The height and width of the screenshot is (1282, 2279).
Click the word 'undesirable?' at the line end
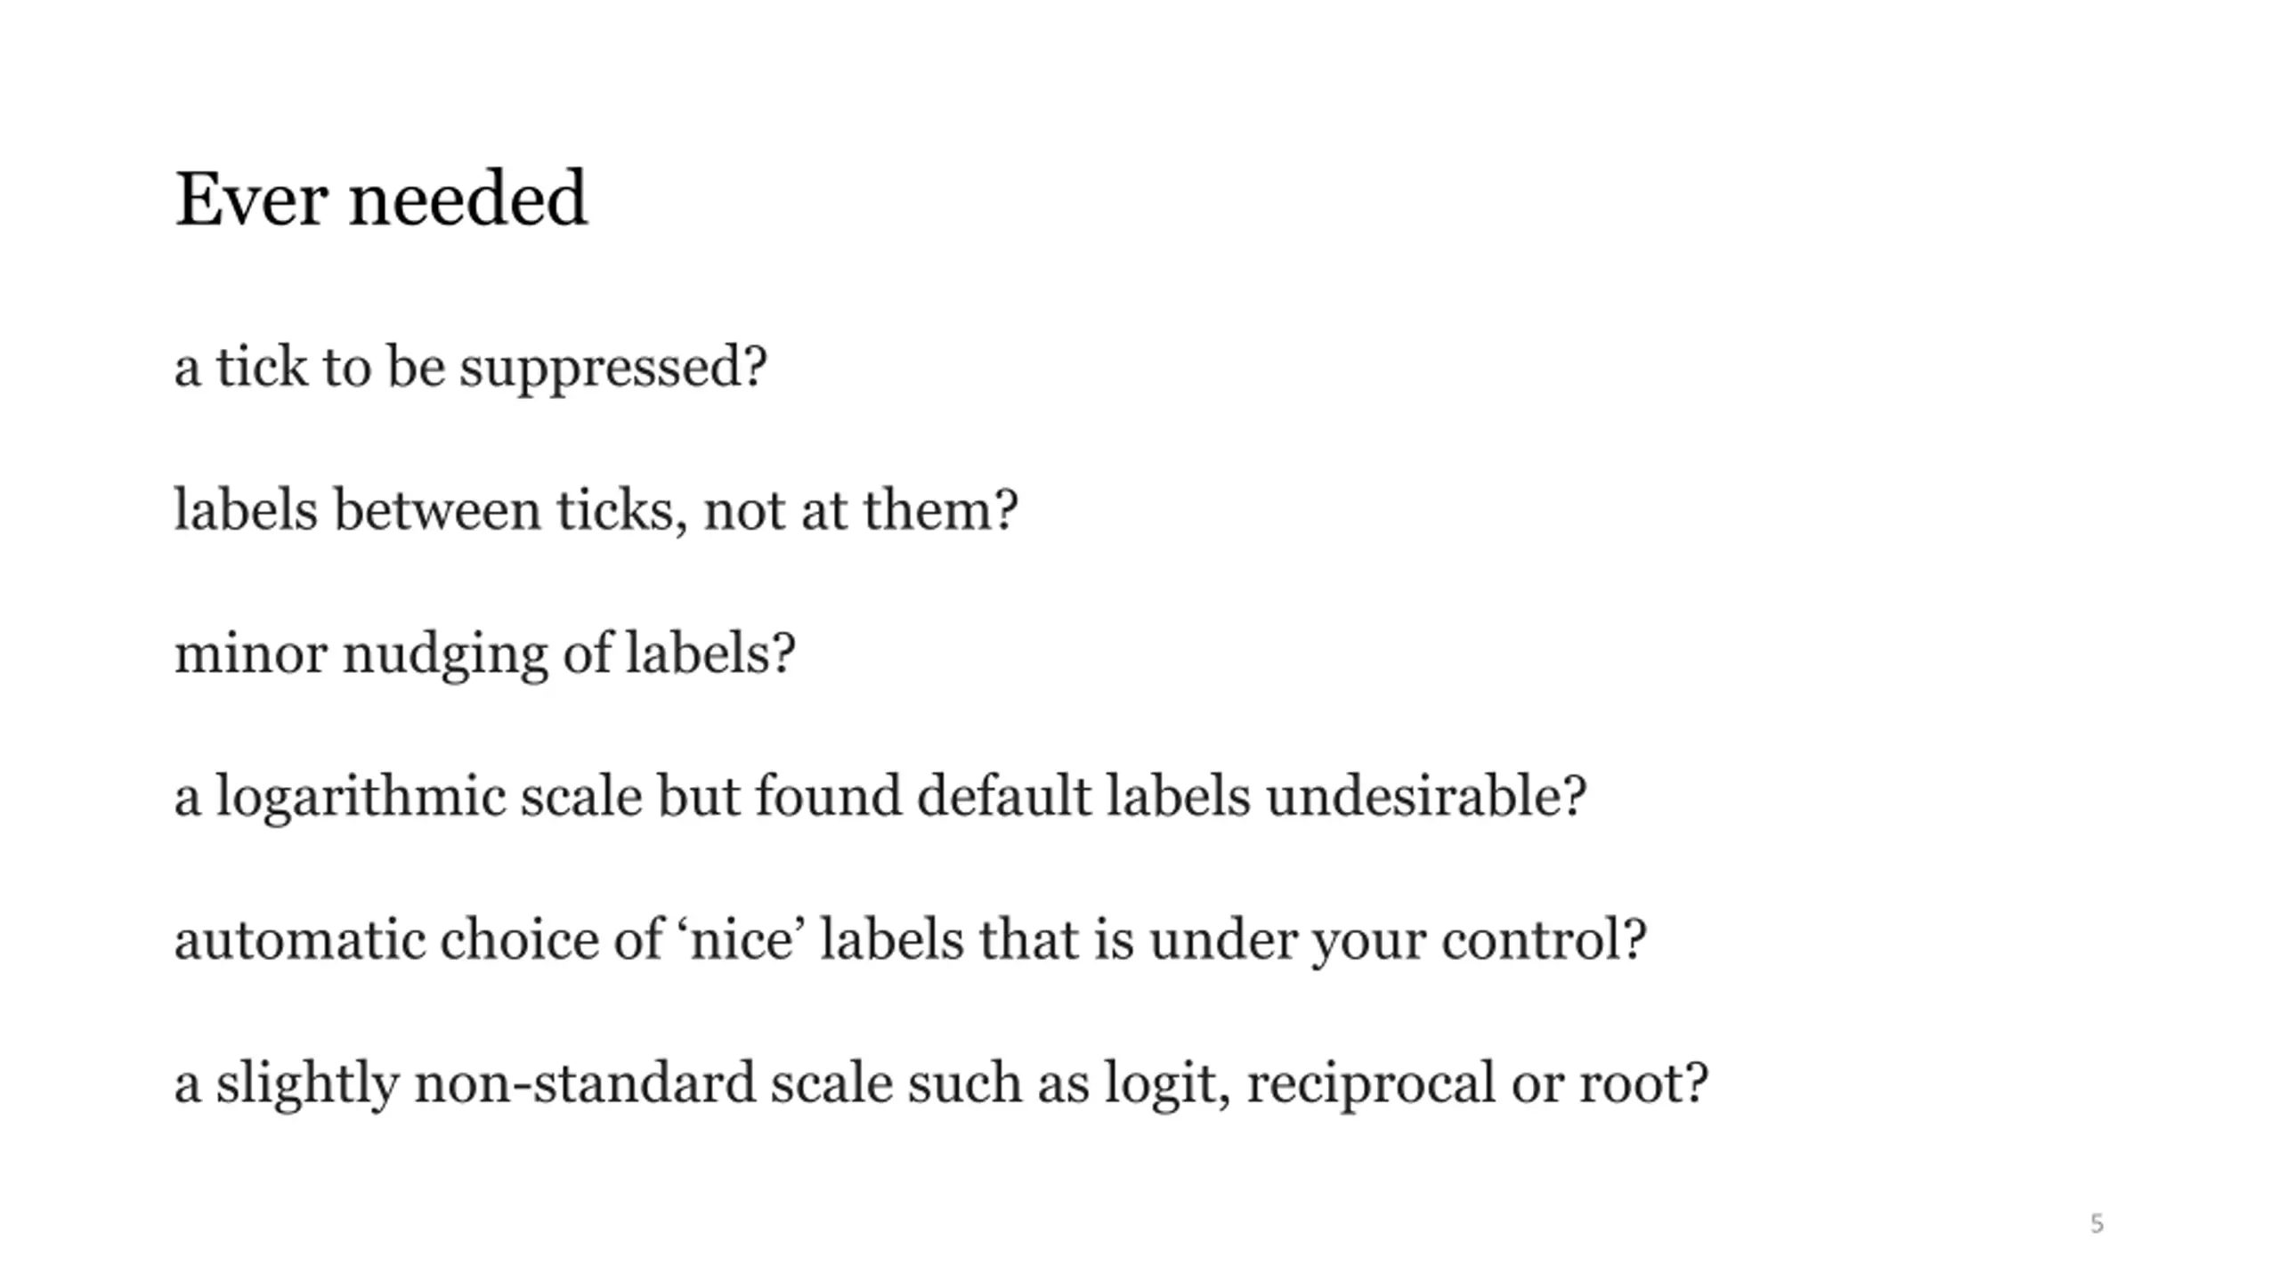[1426, 795]
